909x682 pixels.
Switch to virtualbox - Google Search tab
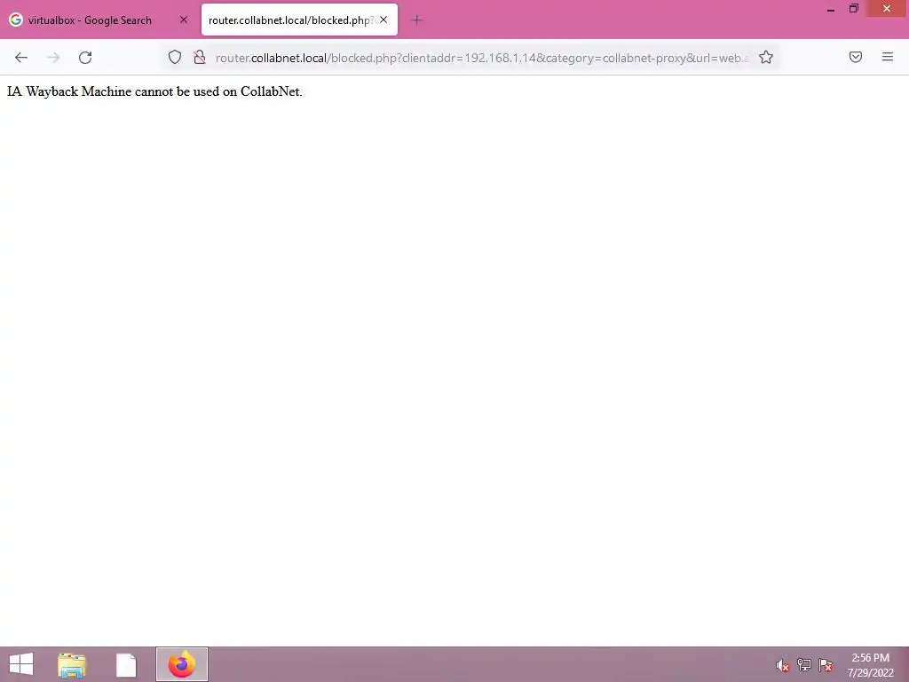pyautogui.click(x=99, y=20)
